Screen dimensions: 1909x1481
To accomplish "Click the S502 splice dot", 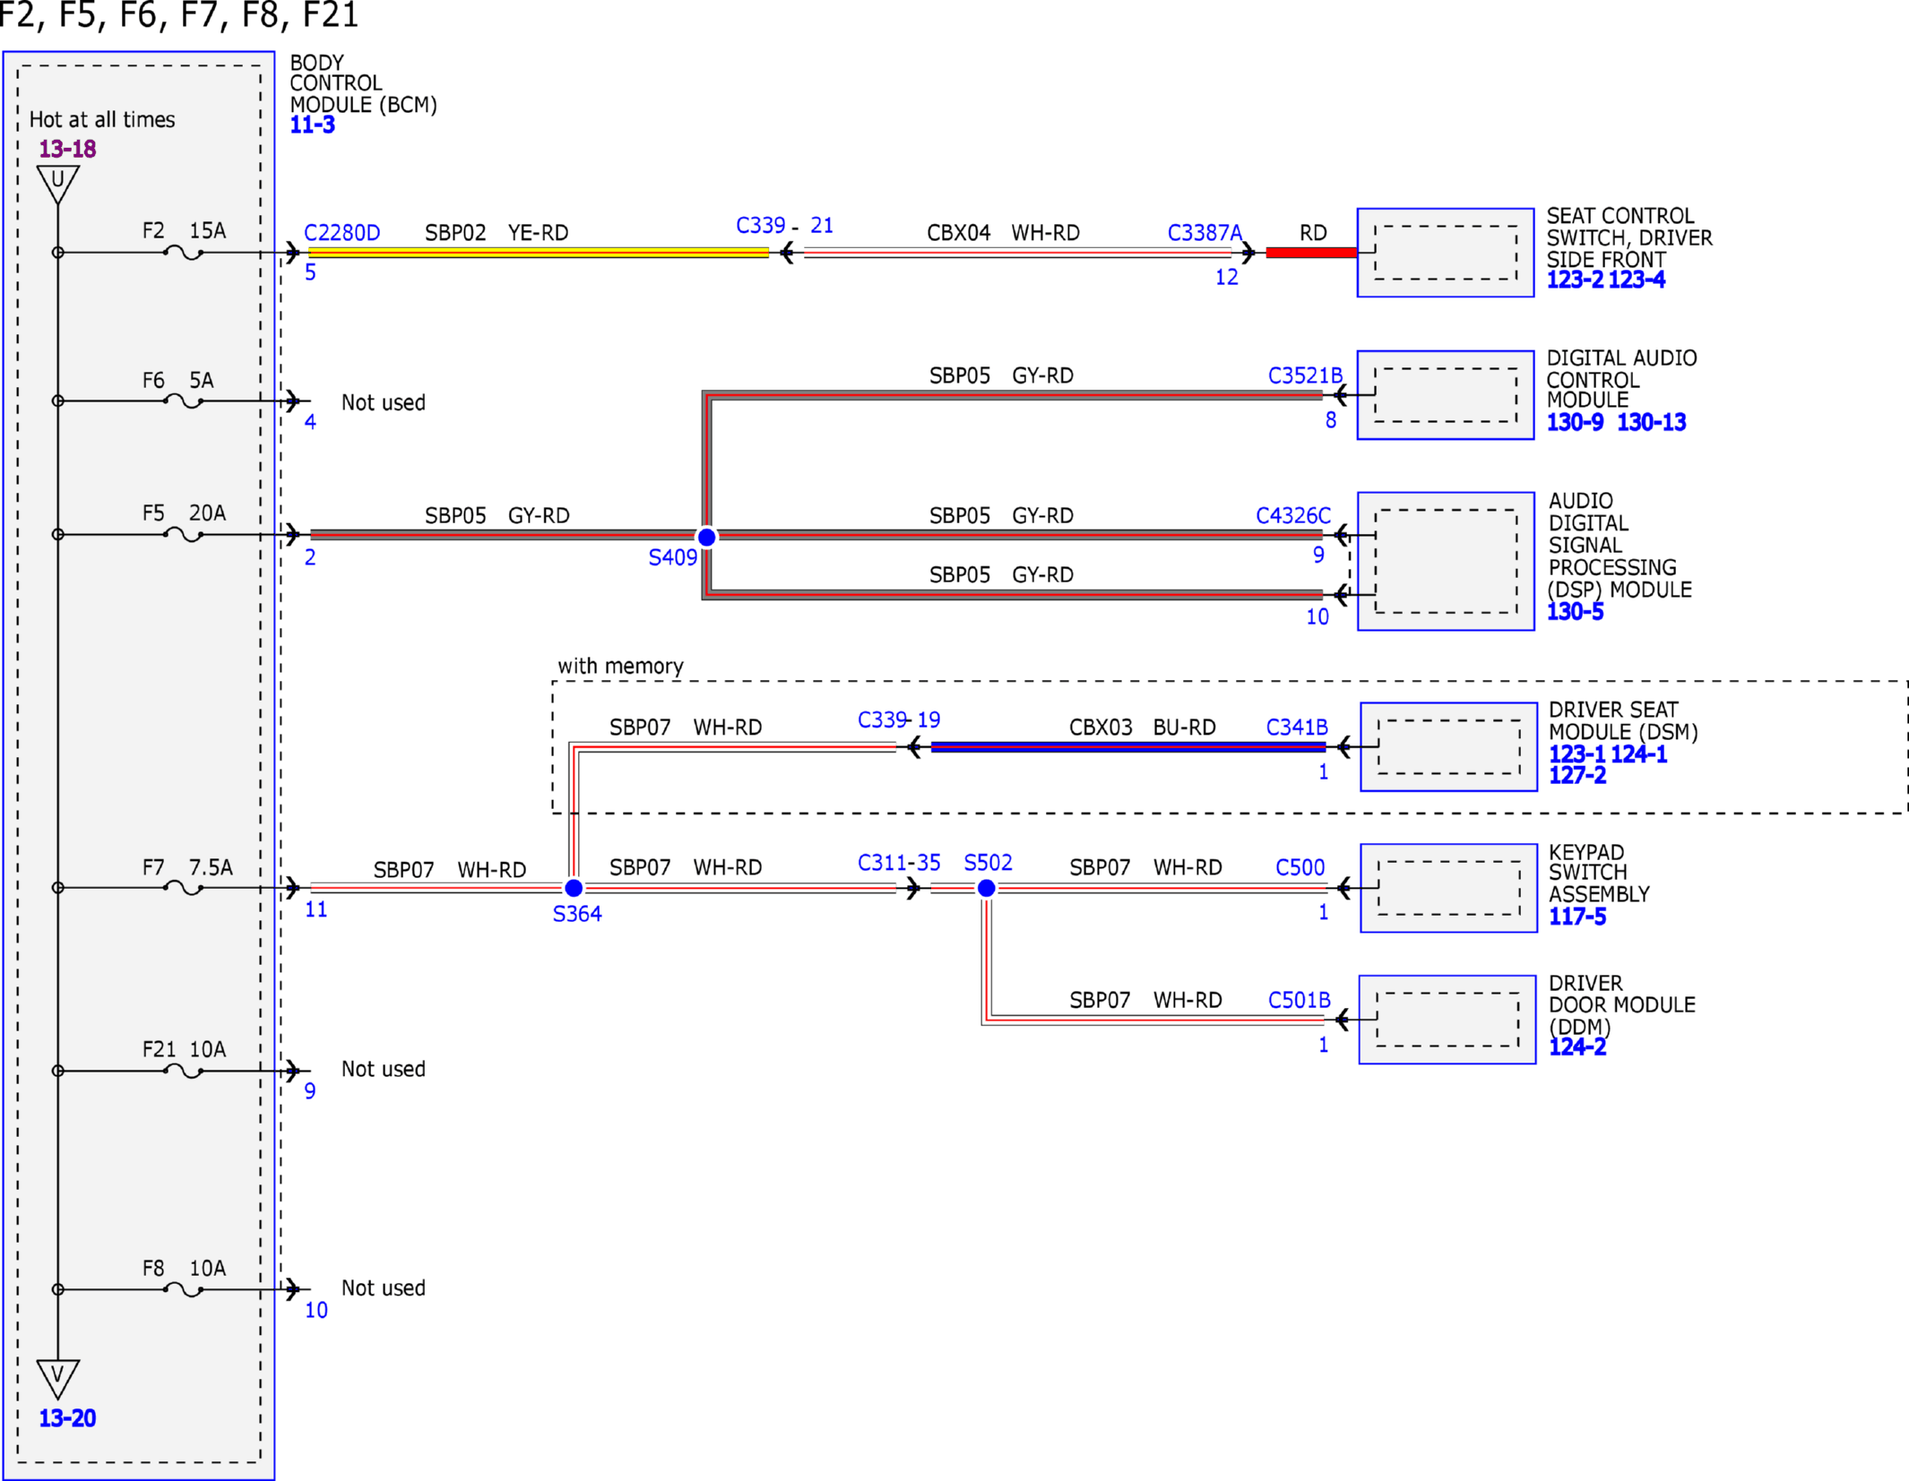I will (x=986, y=888).
